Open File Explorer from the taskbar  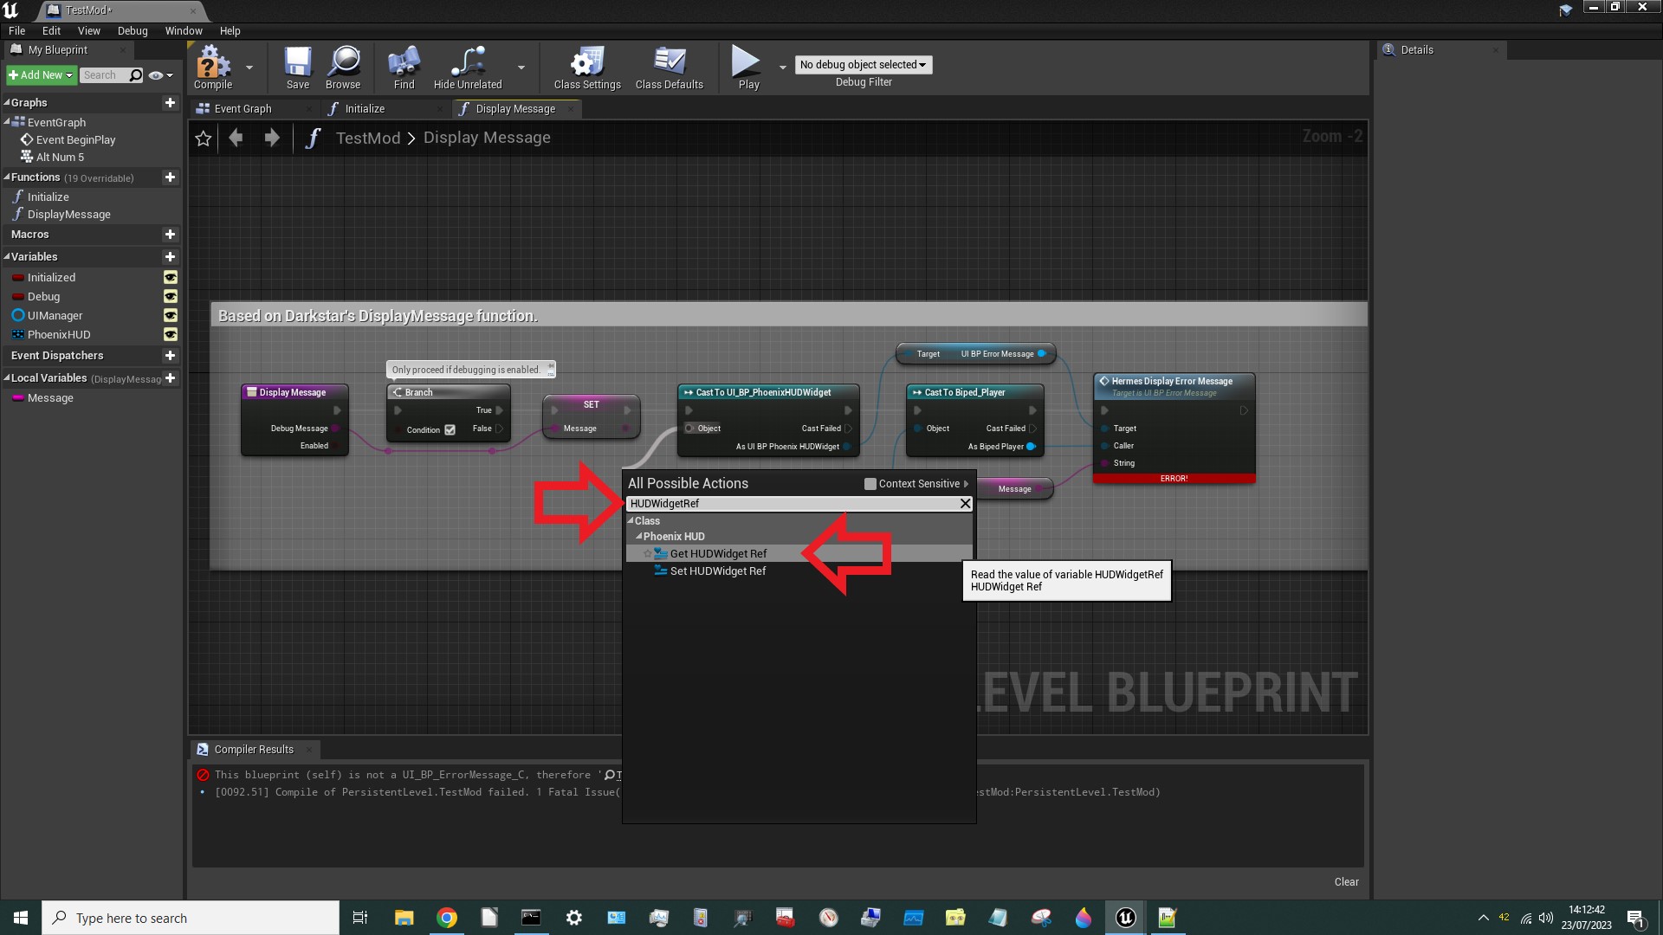click(x=404, y=918)
